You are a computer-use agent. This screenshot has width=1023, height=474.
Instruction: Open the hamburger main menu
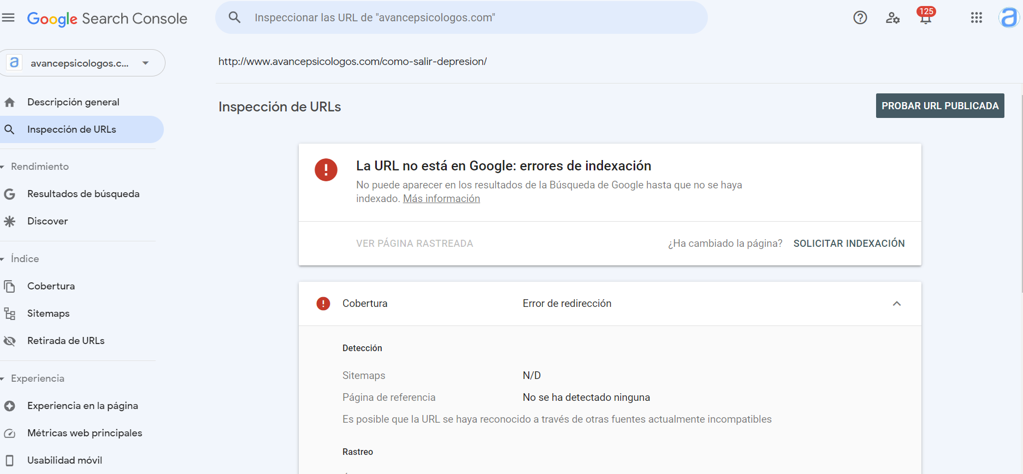(8, 18)
